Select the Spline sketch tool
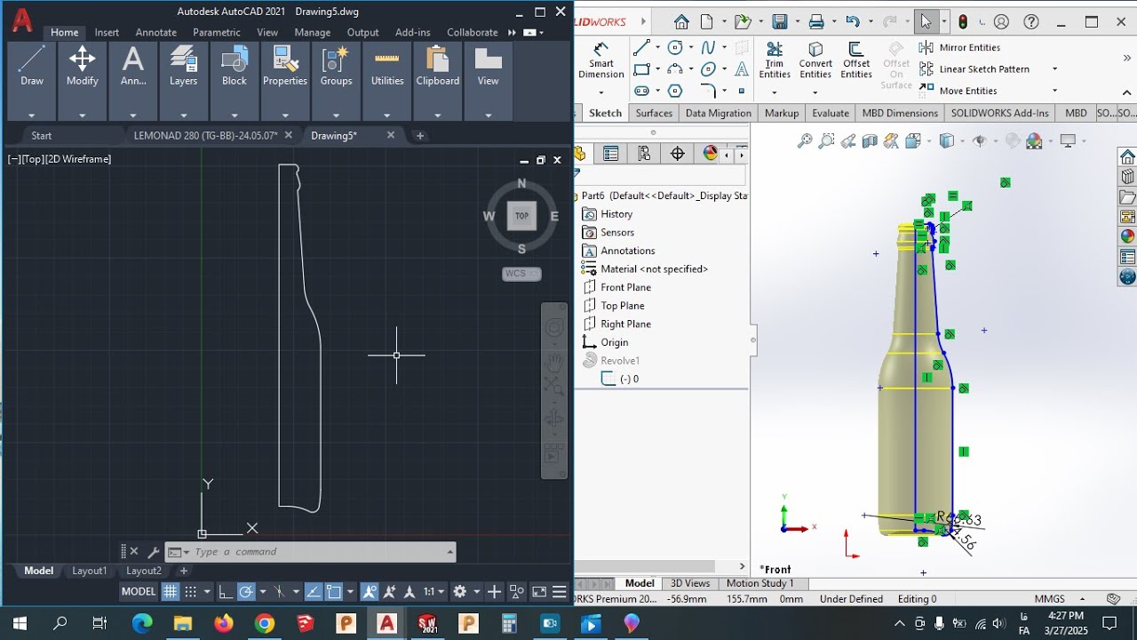The height and width of the screenshot is (640, 1137). pyautogui.click(x=708, y=48)
